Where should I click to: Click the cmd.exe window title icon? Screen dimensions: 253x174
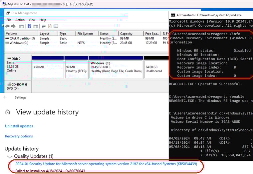coord(173,15)
